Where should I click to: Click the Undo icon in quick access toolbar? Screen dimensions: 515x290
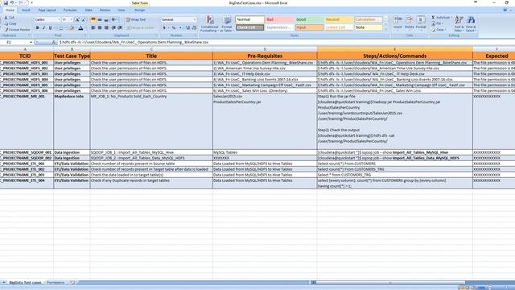point(12,2)
